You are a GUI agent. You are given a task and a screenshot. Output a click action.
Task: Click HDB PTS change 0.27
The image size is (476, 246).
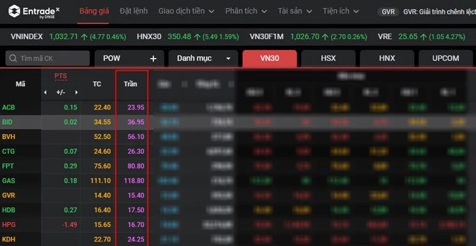[x=71, y=210]
